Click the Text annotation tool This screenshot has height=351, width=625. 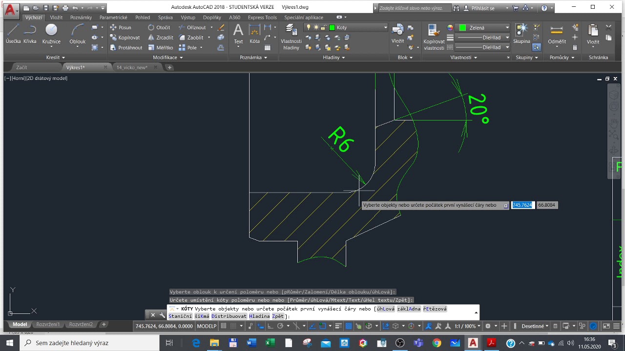tap(238, 34)
